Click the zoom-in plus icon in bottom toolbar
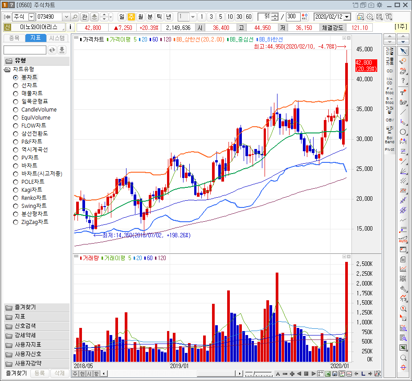Screen dimensions: 412x381 pyautogui.click(x=292, y=373)
